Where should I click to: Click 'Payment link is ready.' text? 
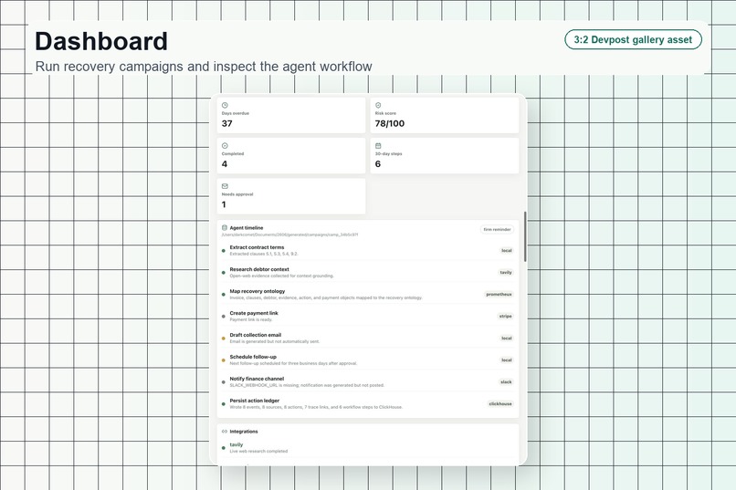(250, 319)
